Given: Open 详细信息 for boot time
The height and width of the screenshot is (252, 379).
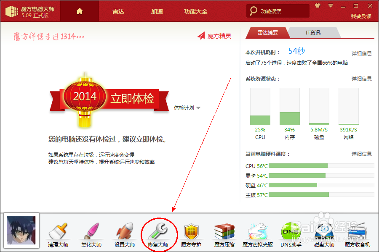Looking at the screenshot, I should [x=362, y=53].
